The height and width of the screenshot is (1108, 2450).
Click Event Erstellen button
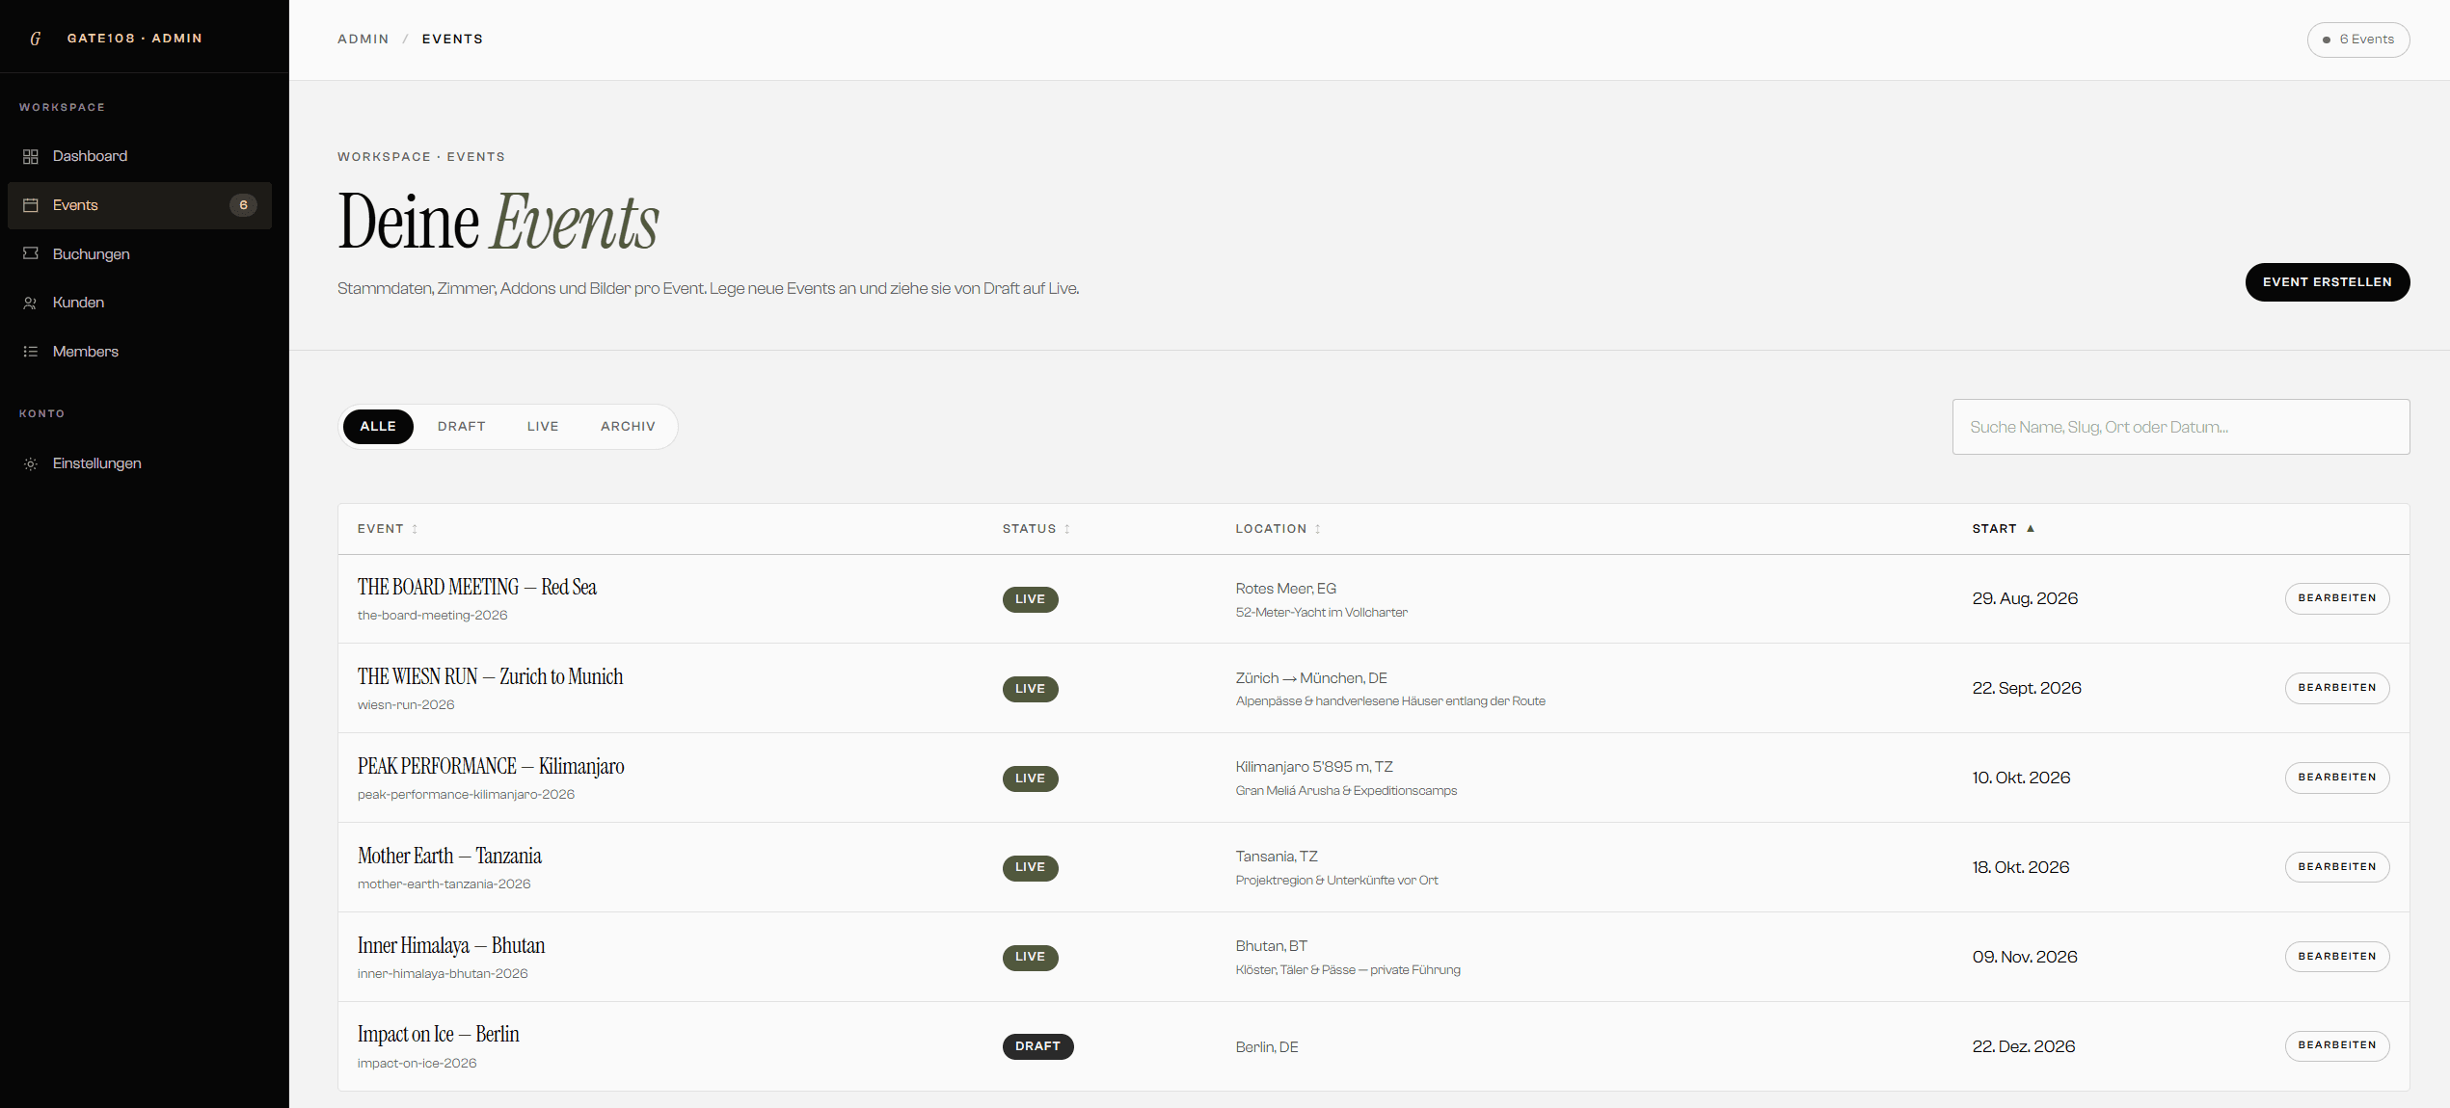click(2328, 282)
